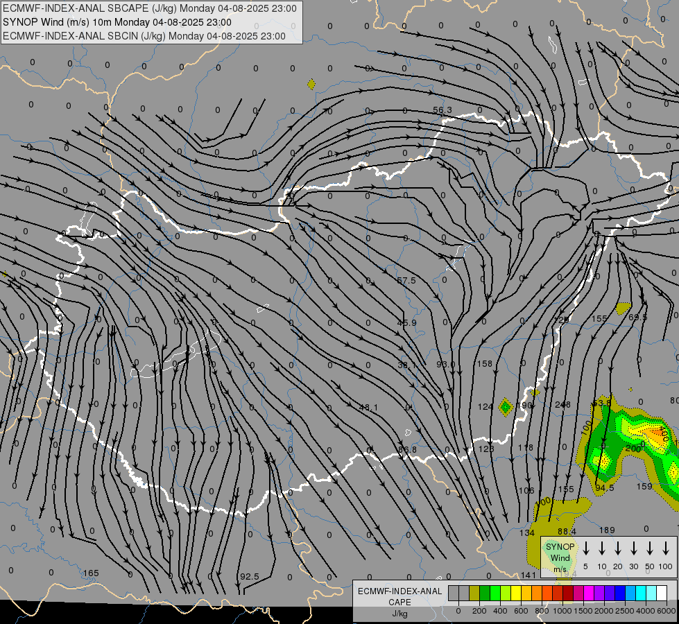The image size is (679, 624).
Task: Click 'ECMWF-INDEX-ANAL CAPE' legend label
Action: click(x=399, y=597)
